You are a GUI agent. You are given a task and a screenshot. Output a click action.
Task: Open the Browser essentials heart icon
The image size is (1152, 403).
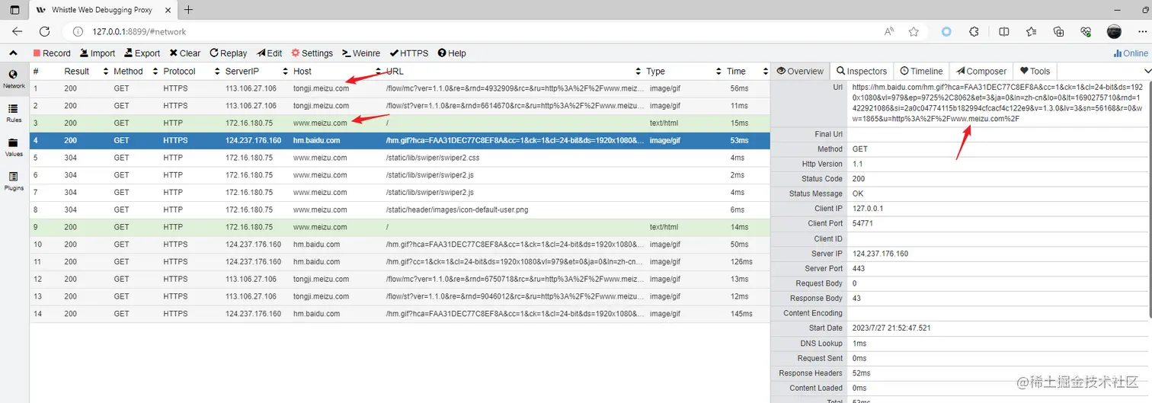(1086, 32)
